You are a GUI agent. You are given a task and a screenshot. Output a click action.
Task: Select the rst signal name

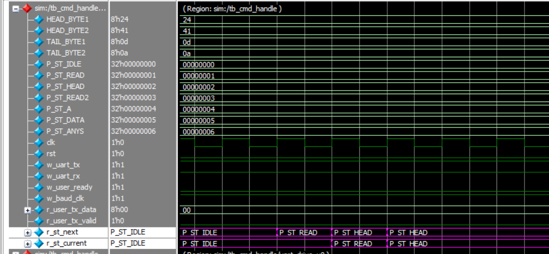(51, 154)
